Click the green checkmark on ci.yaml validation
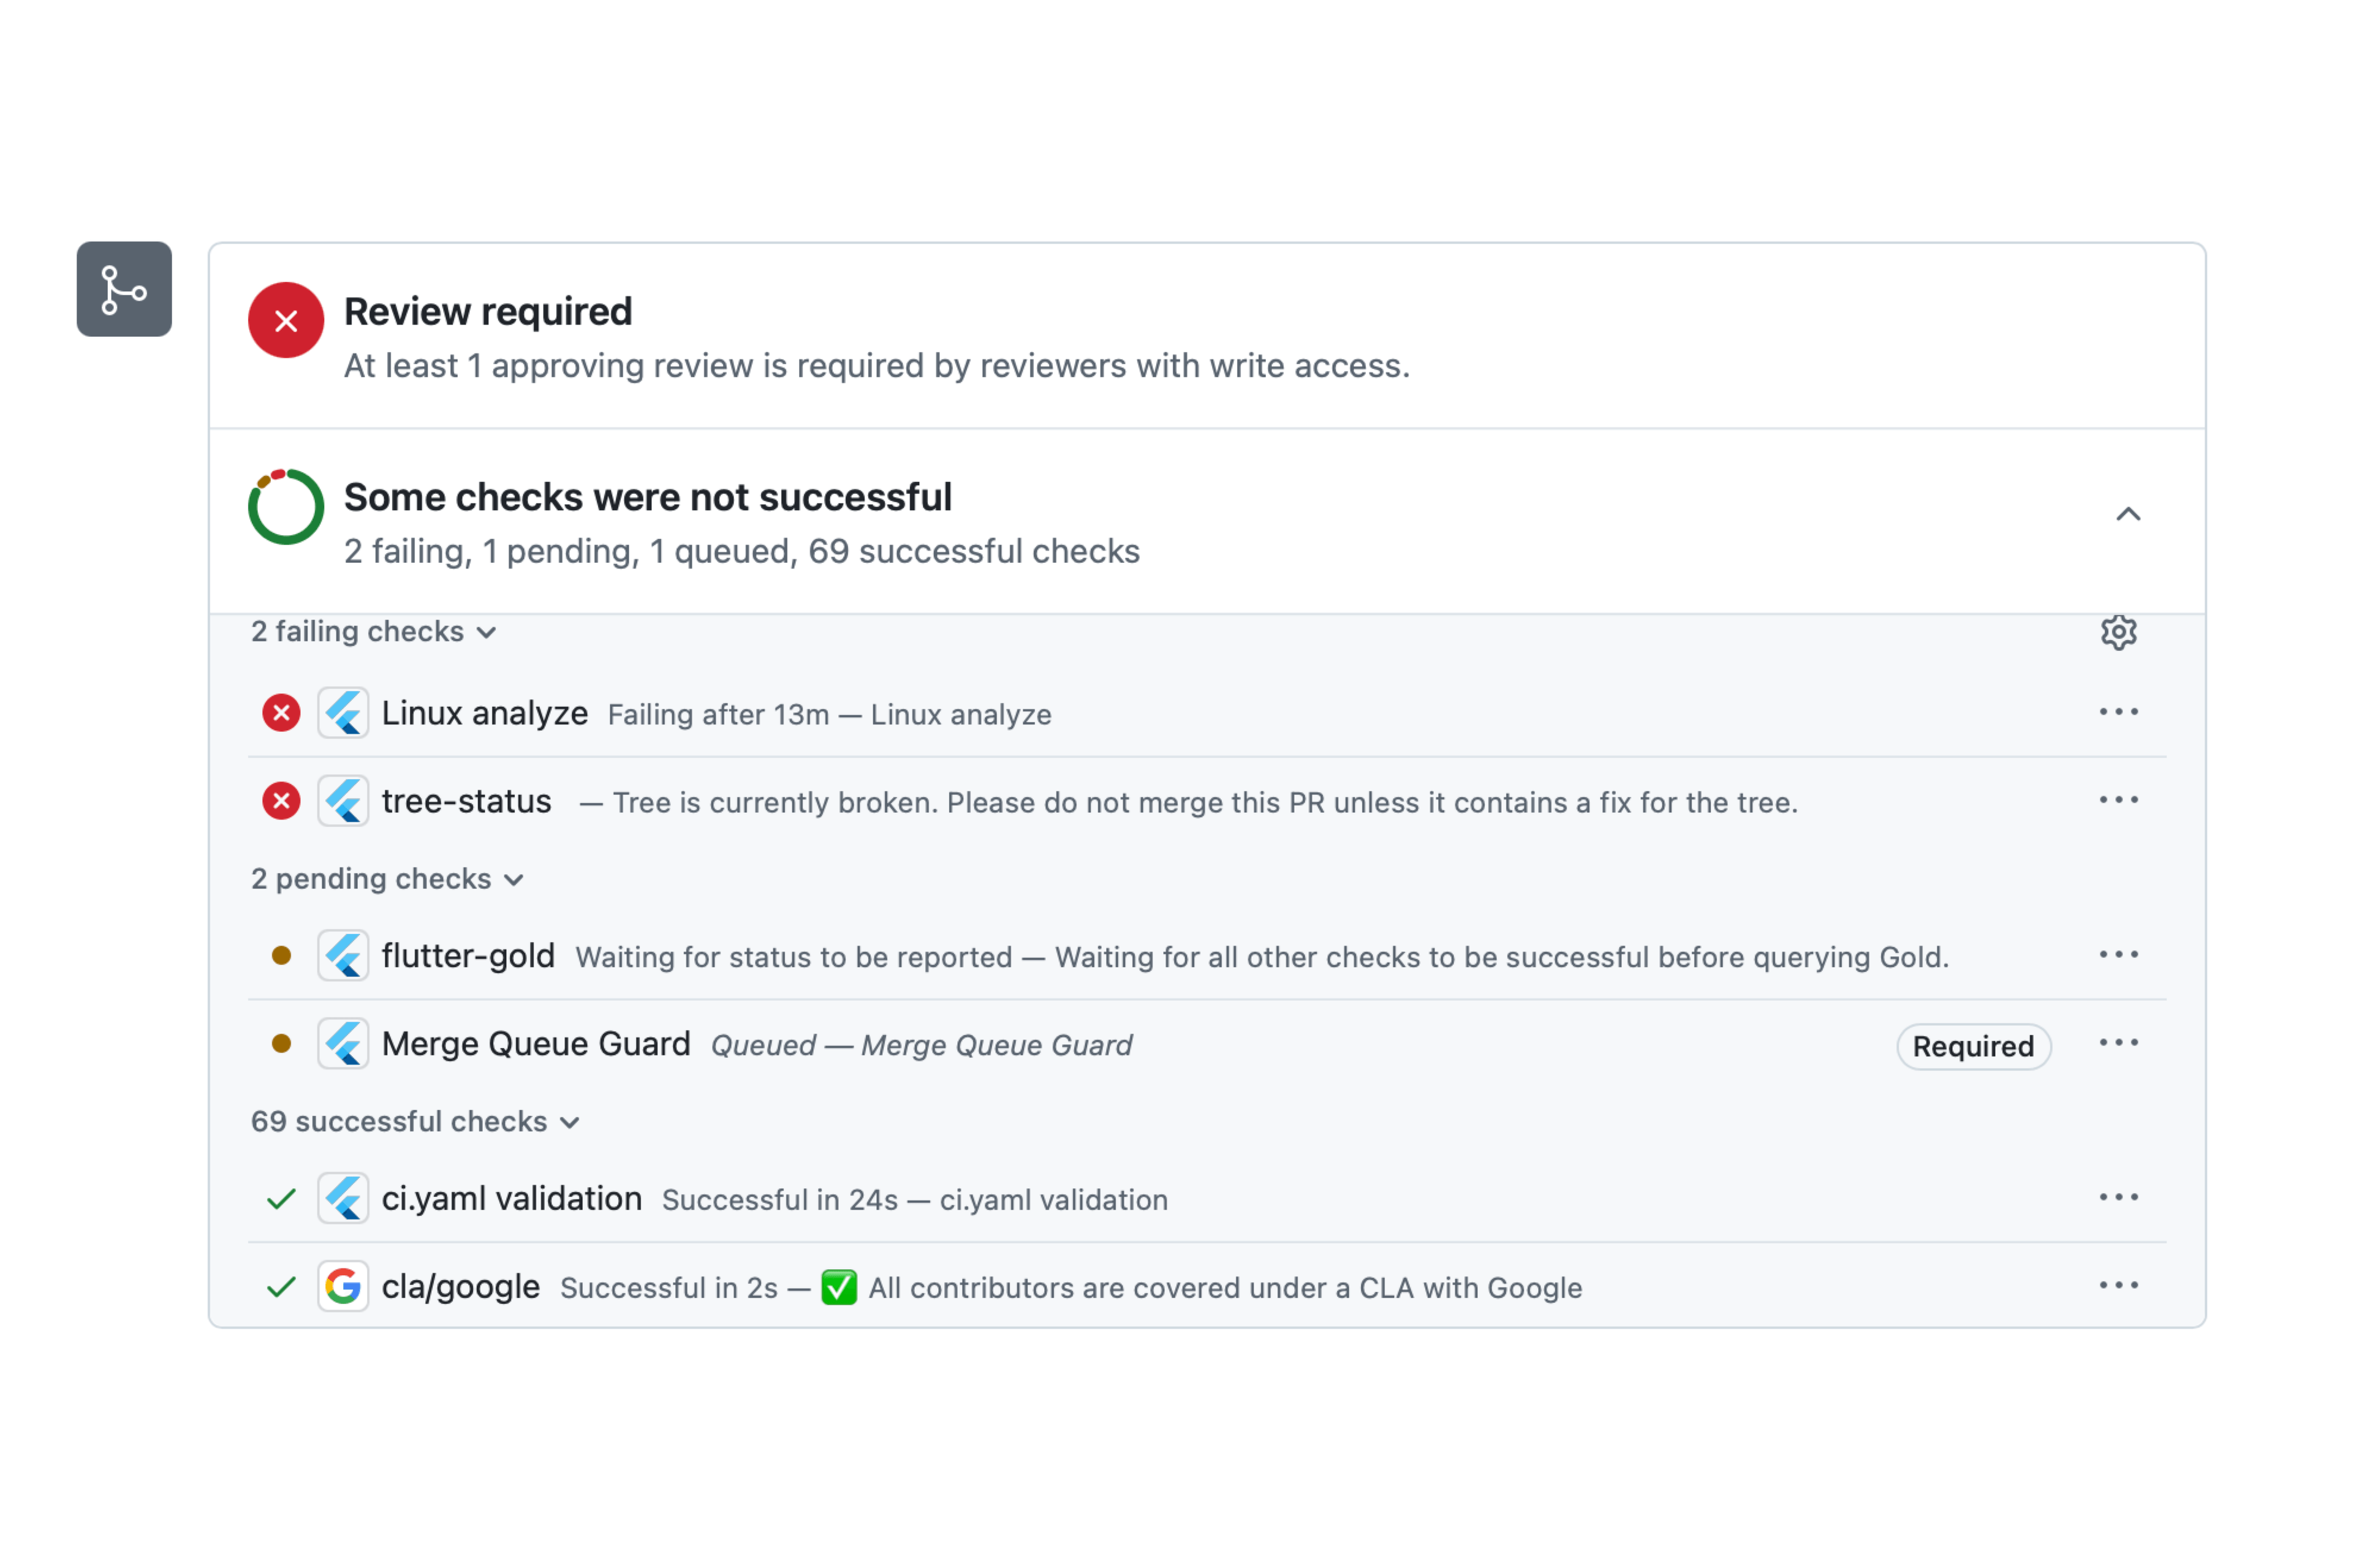 pyautogui.click(x=281, y=1198)
